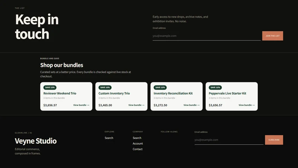The width and height of the screenshot is (298, 168).
Task: Click the footer email address input
Action: [x=229, y=140]
